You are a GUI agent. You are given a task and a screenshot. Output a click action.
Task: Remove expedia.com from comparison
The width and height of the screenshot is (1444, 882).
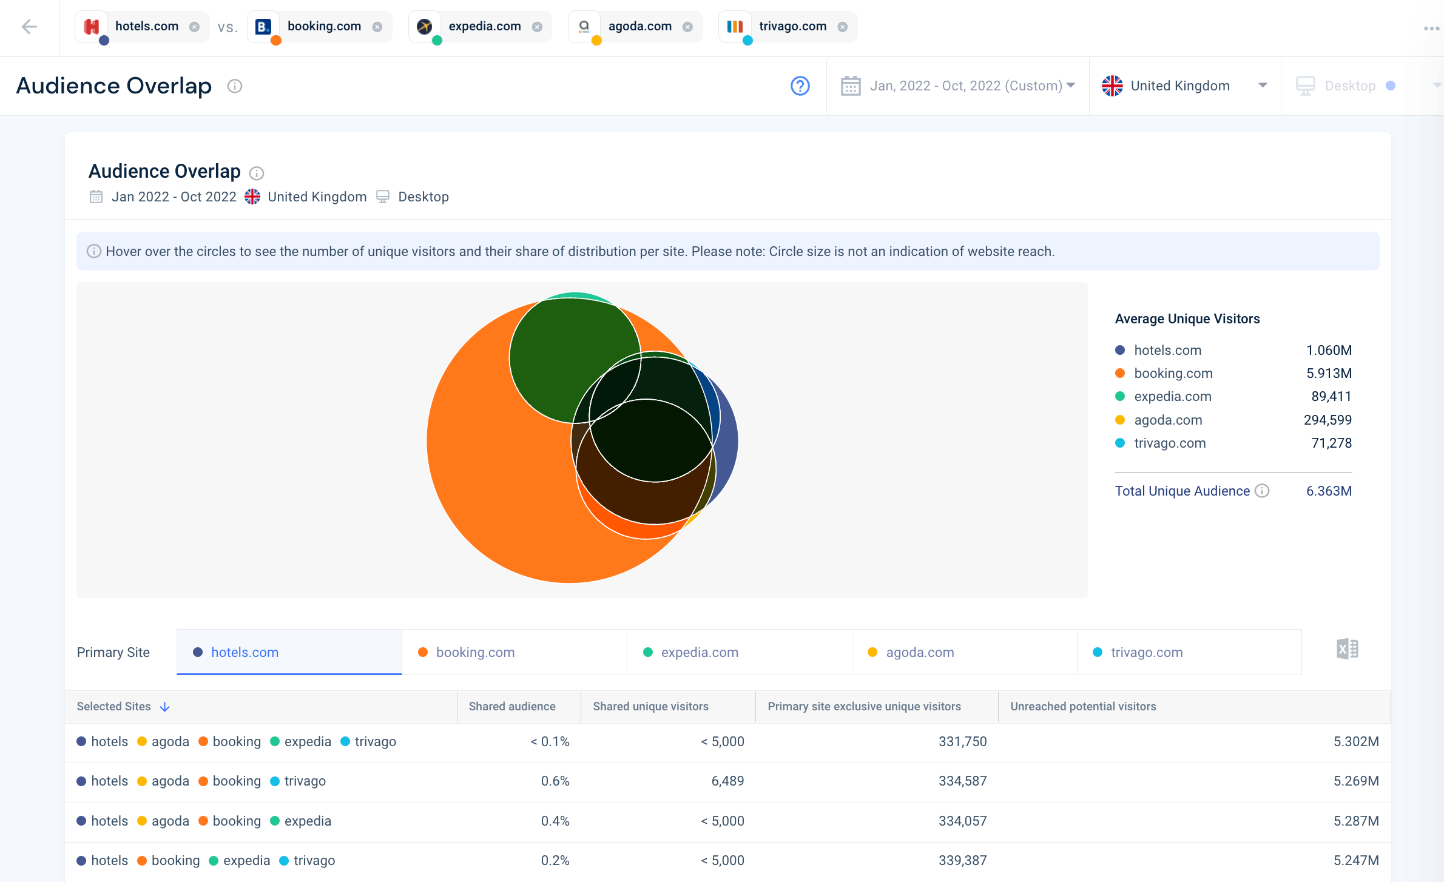(537, 27)
